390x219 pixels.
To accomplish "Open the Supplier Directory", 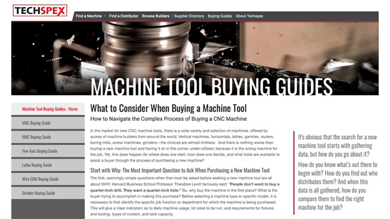I will click(x=189, y=16).
